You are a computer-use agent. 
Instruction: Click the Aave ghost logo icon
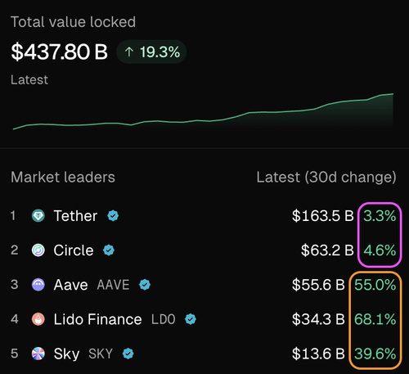(38, 285)
